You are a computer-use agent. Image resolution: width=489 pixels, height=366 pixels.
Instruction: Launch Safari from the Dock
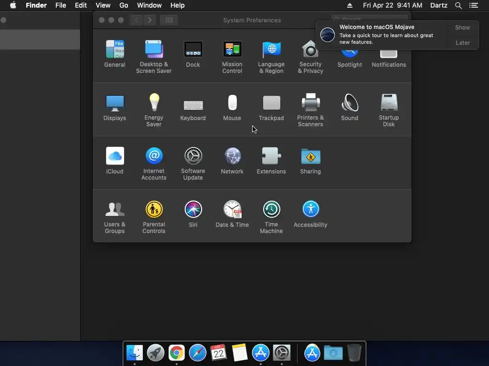197,353
